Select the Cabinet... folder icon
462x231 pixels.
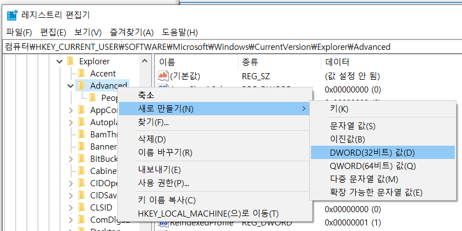82,171
